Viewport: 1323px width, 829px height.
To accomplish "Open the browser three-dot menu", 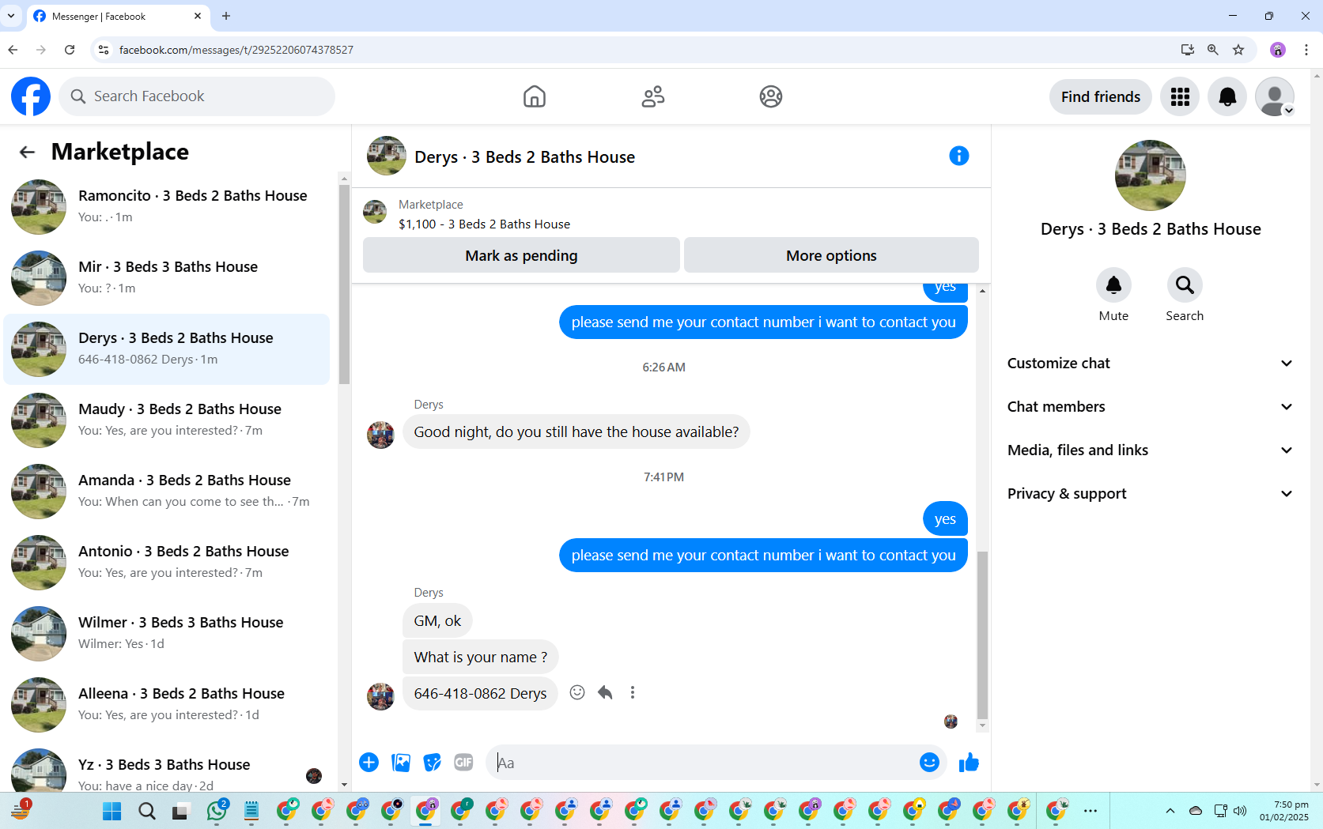I will (1306, 50).
